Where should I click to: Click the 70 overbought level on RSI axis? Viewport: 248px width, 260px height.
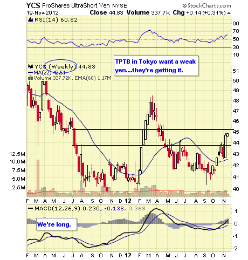click(236, 31)
